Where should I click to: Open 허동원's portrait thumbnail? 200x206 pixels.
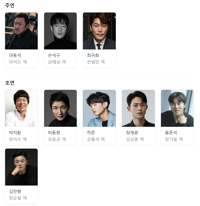[60, 108]
